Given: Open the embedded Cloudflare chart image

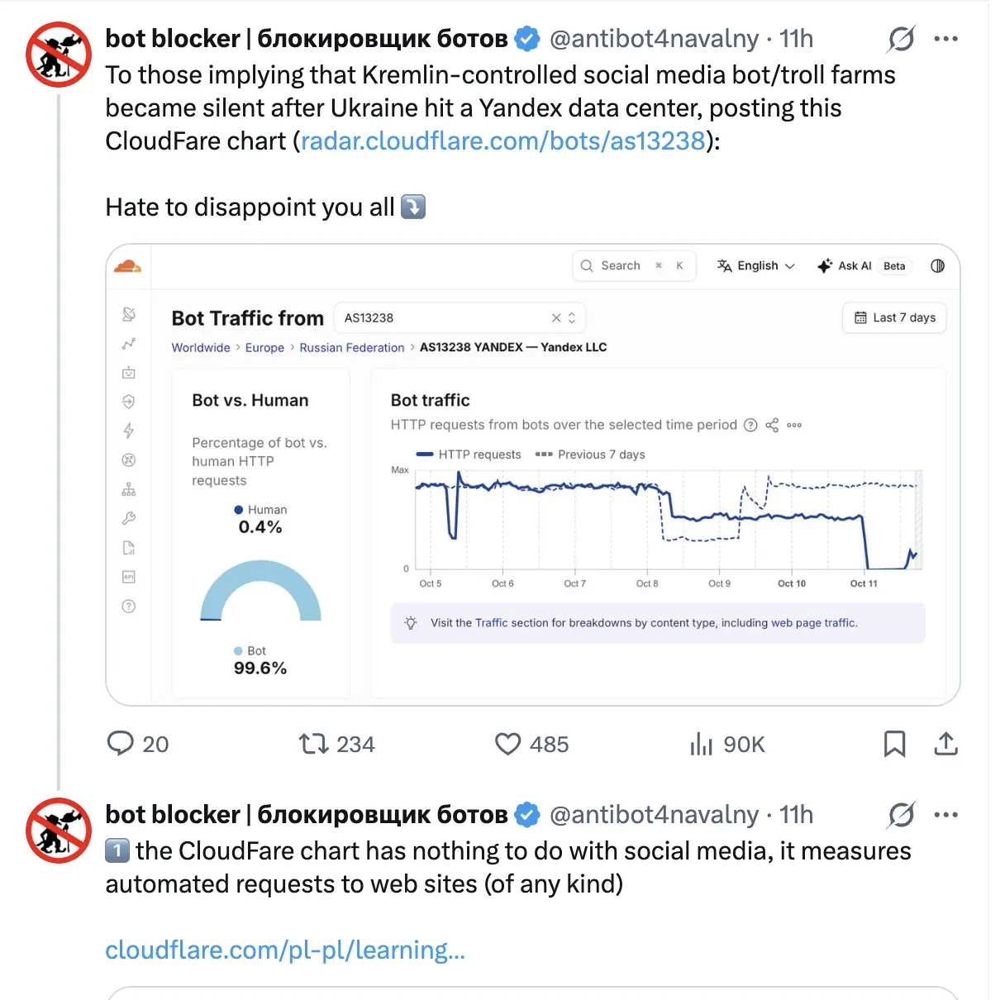Looking at the screenshot, I should point(533,474).
